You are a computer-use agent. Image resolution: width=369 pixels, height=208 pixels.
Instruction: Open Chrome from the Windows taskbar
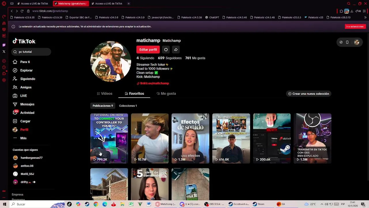coord(96,204)
